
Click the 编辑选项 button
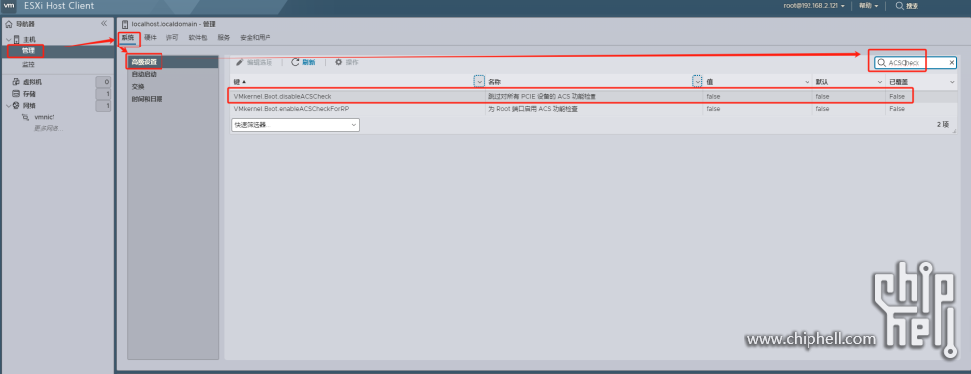[255, 63]
